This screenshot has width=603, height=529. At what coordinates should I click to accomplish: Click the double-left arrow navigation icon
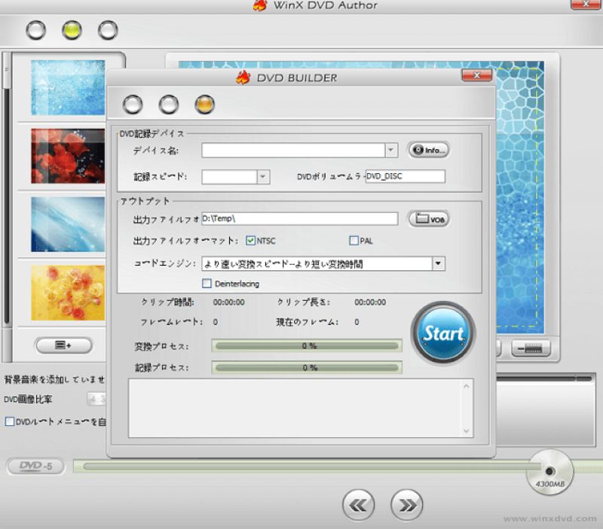[x=359, y=505]
